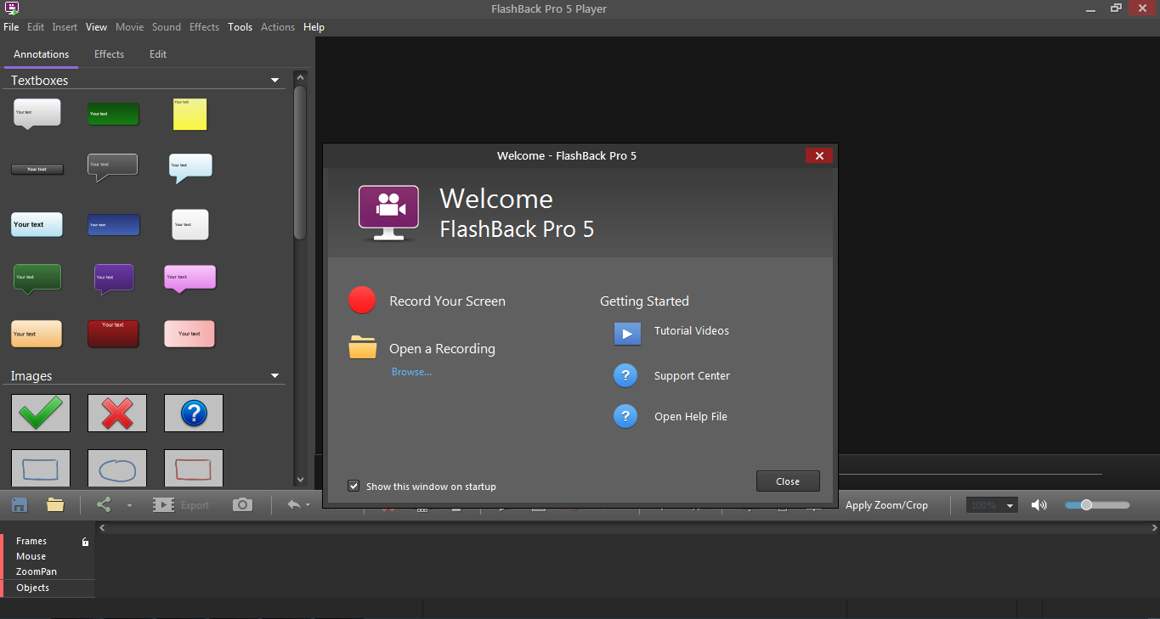Click the camera snapshot icon in toolbar
Screen dimensions: 1160x619
click(x=242, y=504)
